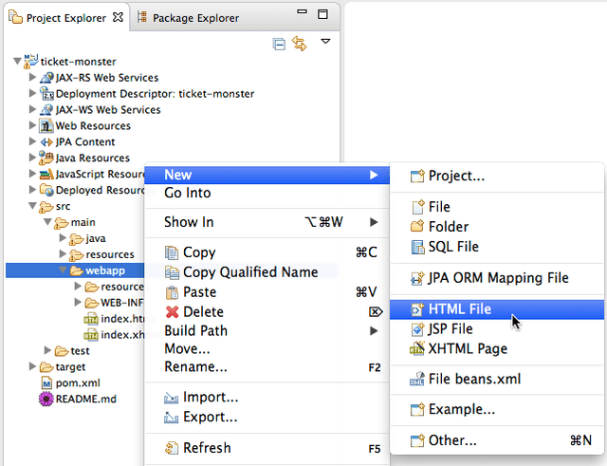The width and height of the screenshot is (607, 466).
Task: Open the Project Explorer view menu arrow
Action: coord(325,42)
